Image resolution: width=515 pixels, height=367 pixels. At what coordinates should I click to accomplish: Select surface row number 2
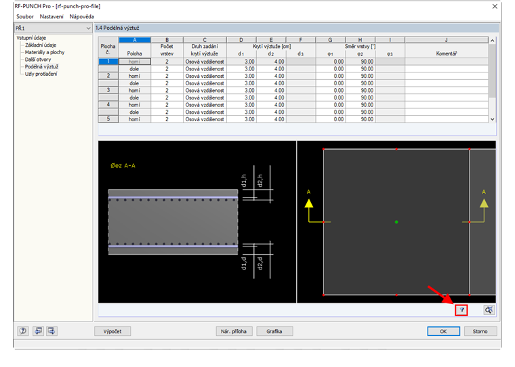(108, 76)
